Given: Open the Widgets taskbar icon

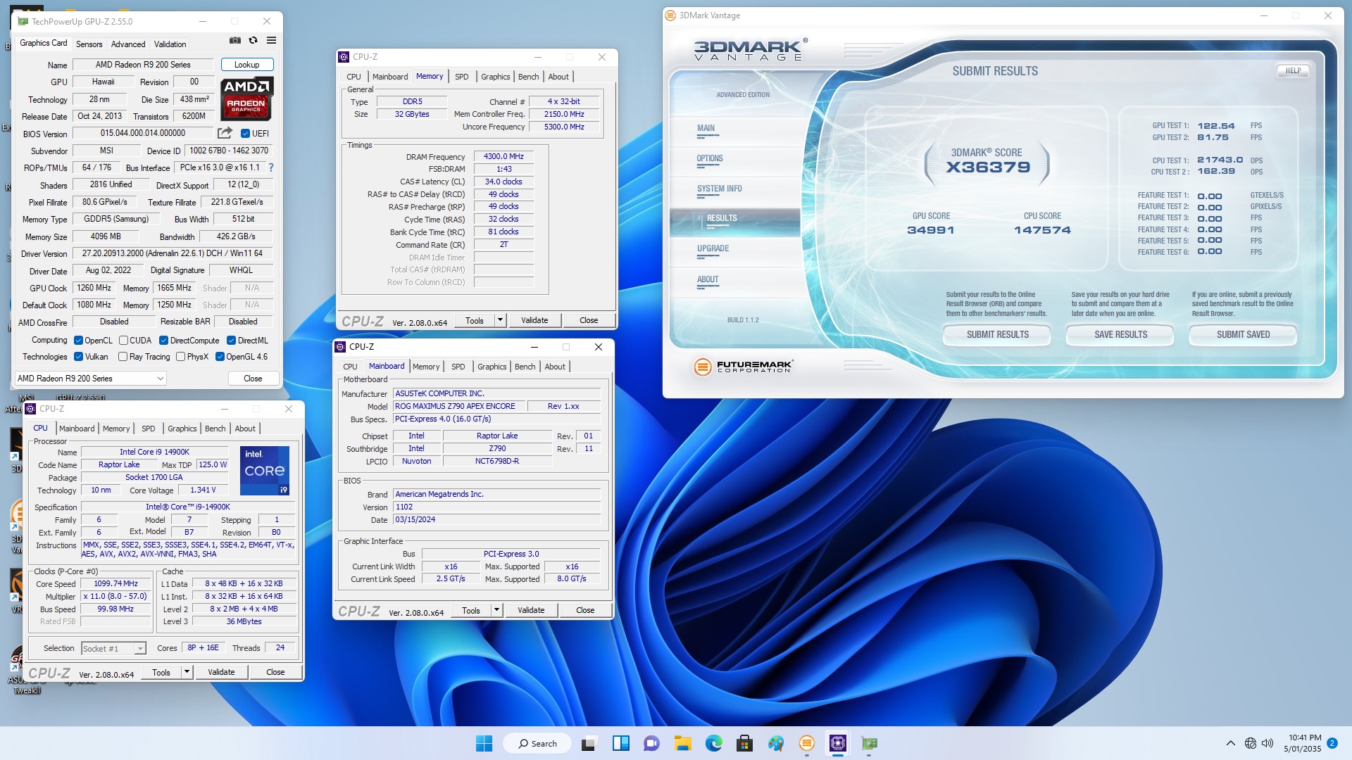Looking at the screenshot, I should pos(621,743).
